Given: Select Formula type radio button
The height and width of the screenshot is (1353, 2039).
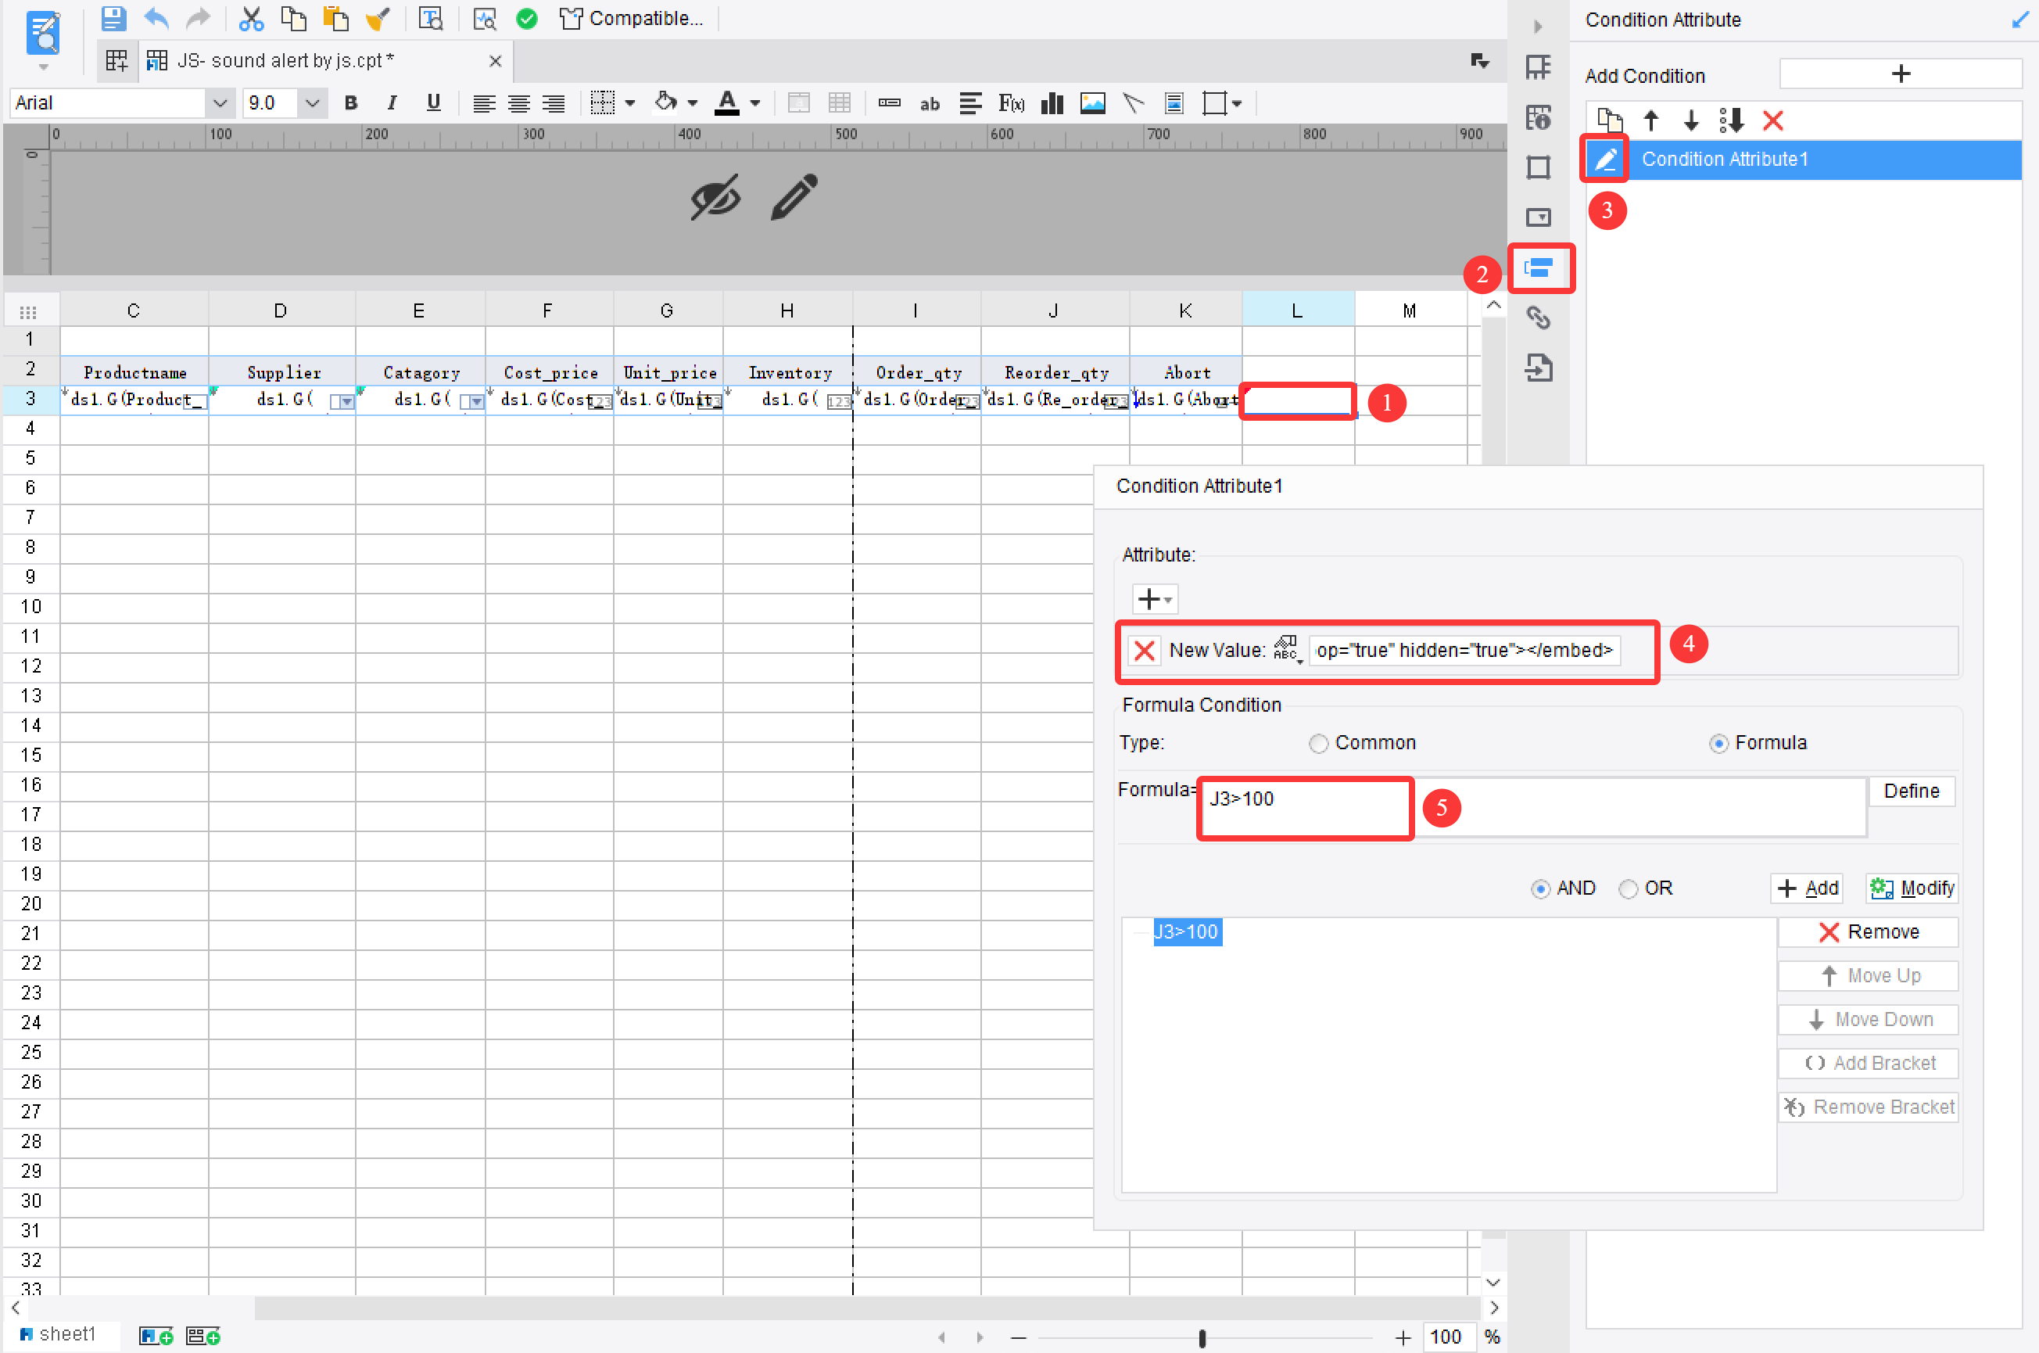Looking at the screenshot, I should tap(1718, 743).
